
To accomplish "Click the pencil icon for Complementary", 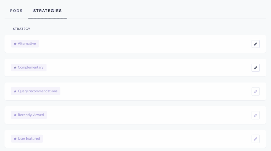I will (256, 68).
